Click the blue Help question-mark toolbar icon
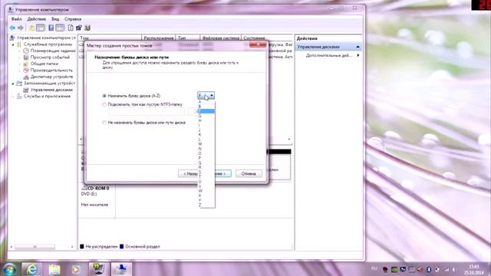This screenshot has height=276, width=491. 51,28
